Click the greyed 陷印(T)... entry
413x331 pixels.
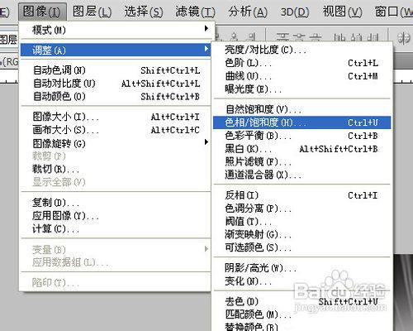click(116, 282)
